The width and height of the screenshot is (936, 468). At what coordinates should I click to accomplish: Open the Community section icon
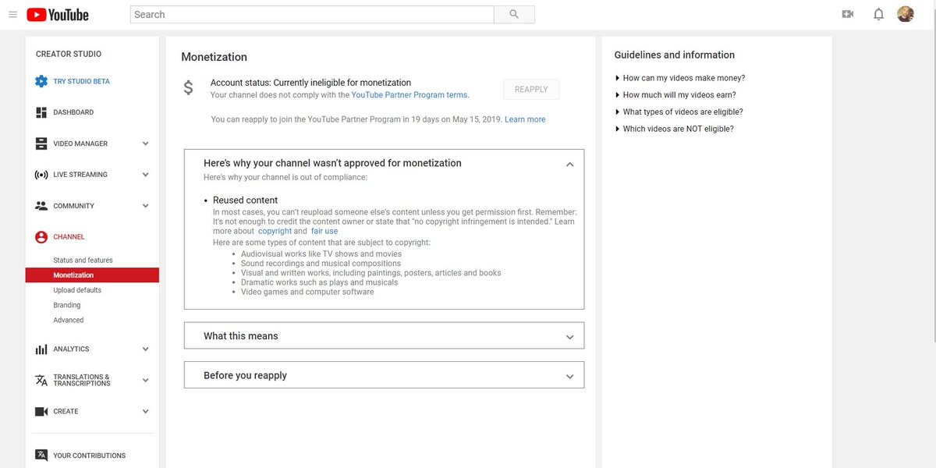(x=41, y=205)
